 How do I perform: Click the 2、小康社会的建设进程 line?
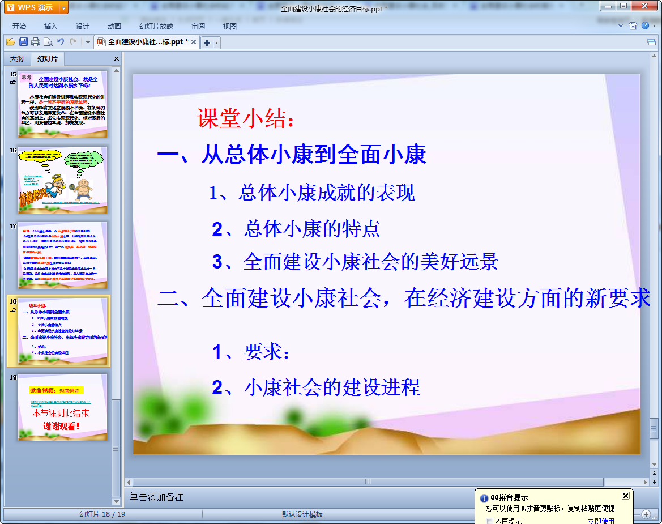pos(316,387)
